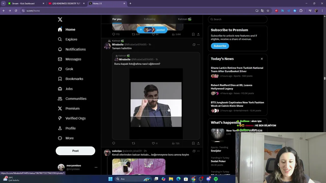Screen dimensions: 326x183
Task: Bookmark this page with star icon
Action: (268, 11)
